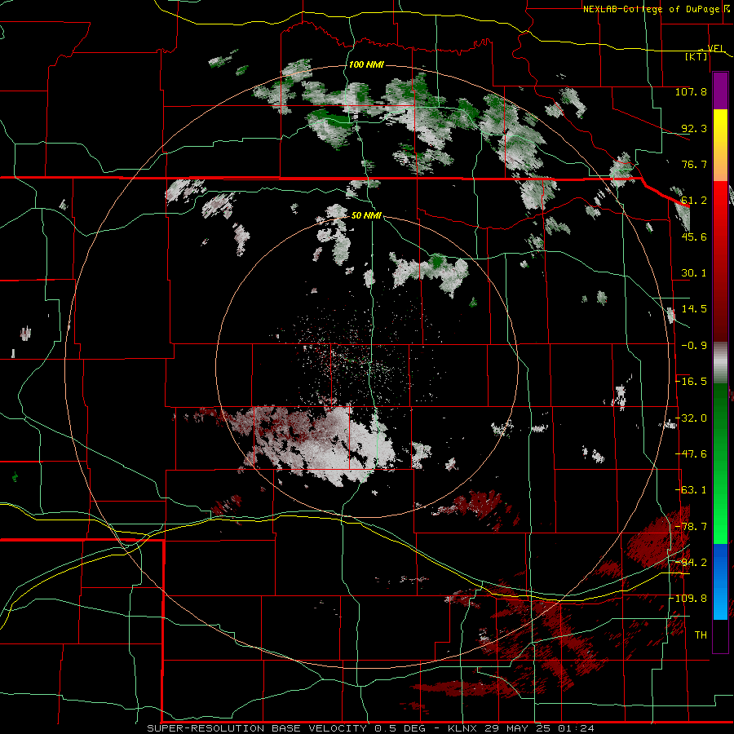Click the 30.1 velocity scale value
This screenshot has height=734, width=734.
(694, 273)
